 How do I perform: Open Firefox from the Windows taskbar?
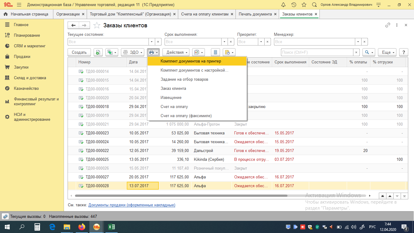click(x=82, y=227)
